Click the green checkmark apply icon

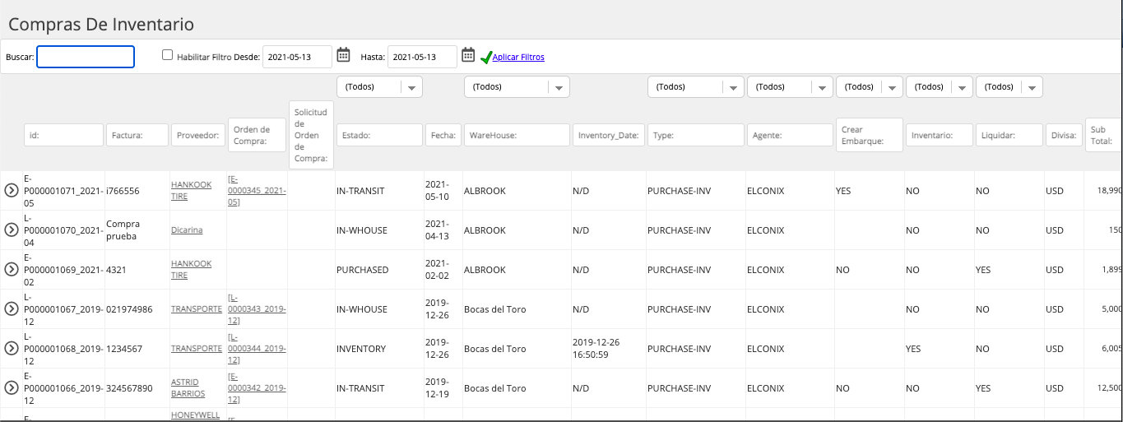pos(486,57)
